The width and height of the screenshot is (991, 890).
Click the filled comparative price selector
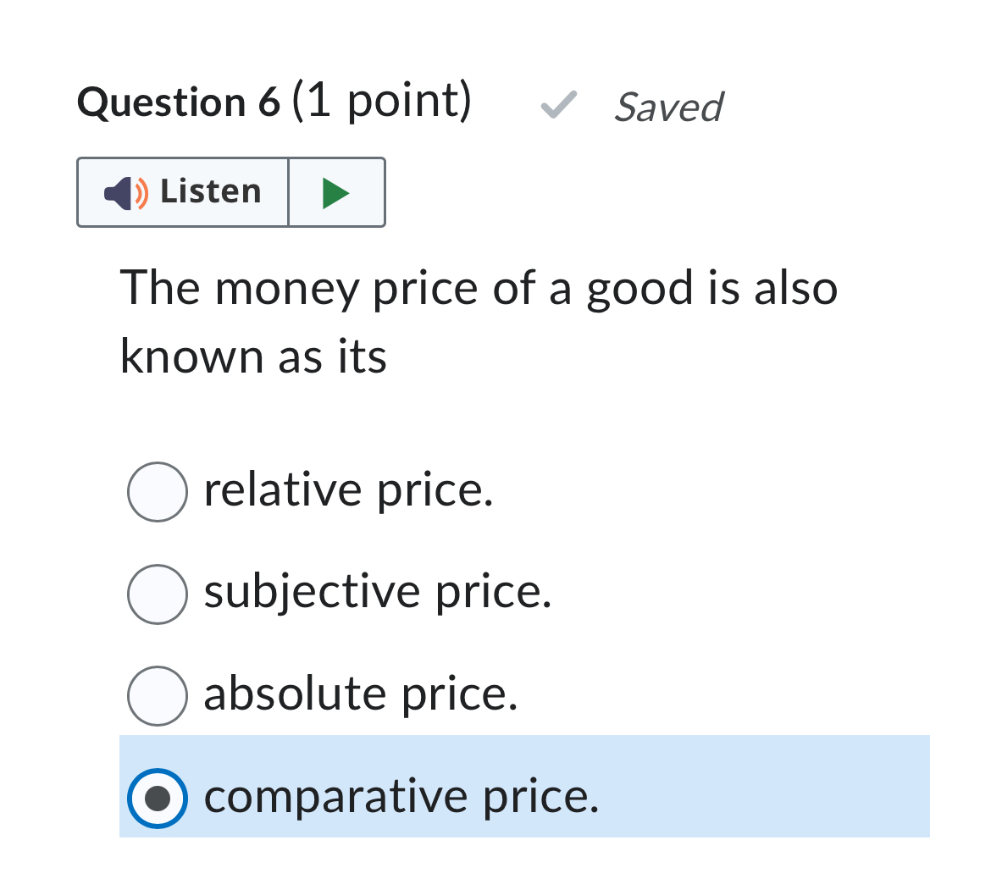tap(158, 797)
